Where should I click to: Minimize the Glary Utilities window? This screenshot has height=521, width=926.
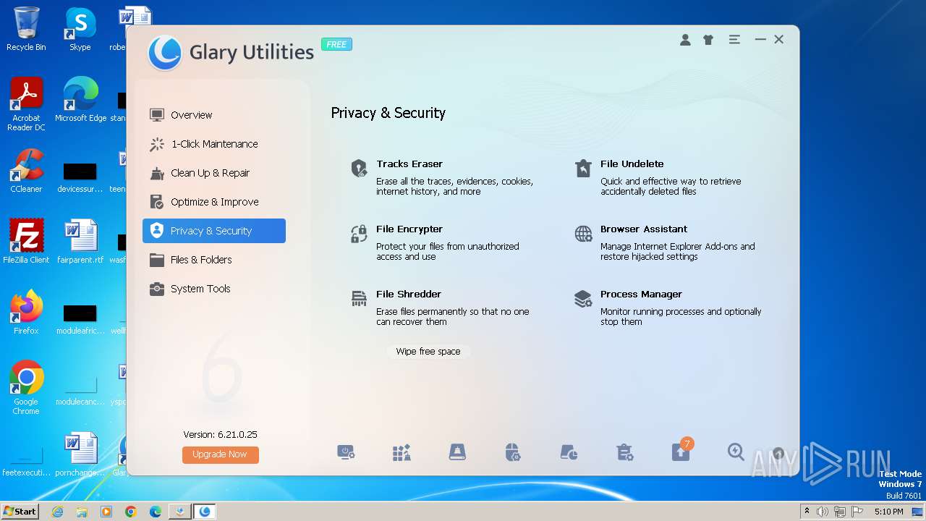[760, 40]
